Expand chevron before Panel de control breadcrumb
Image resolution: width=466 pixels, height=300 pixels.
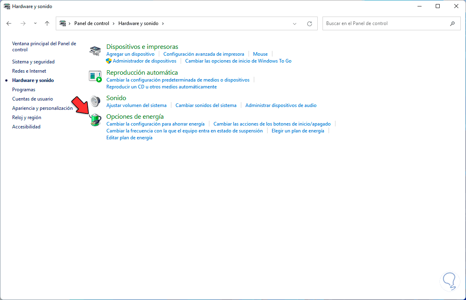[x=70, y=23]
